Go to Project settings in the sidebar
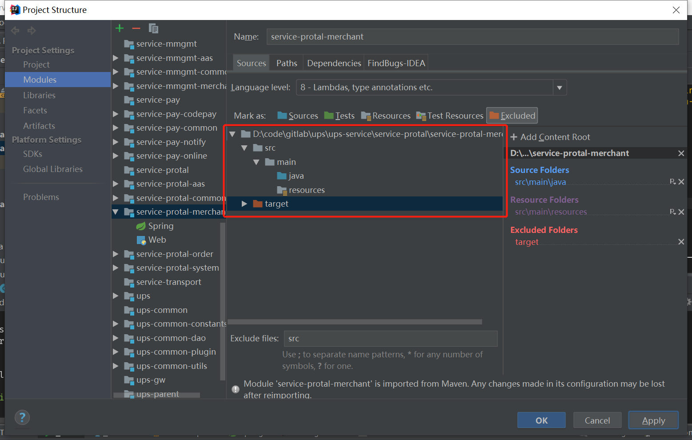This screenshot has width=692, height=440. (36, 65)
